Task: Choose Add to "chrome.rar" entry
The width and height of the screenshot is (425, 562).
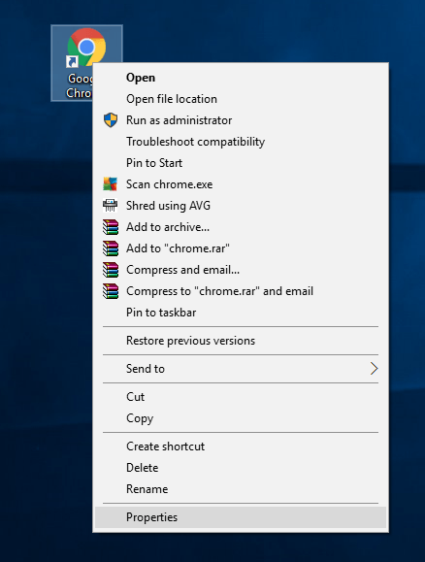Action: [241, 248]
